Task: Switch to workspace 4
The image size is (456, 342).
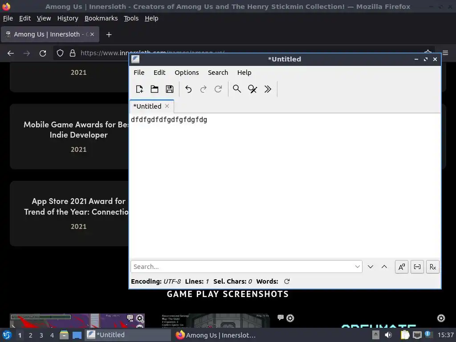Action: [x=52, y=335]
